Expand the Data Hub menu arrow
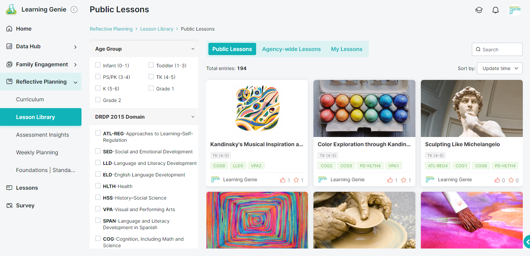Screen dimensions: 530x256 [x=75, y=47]
